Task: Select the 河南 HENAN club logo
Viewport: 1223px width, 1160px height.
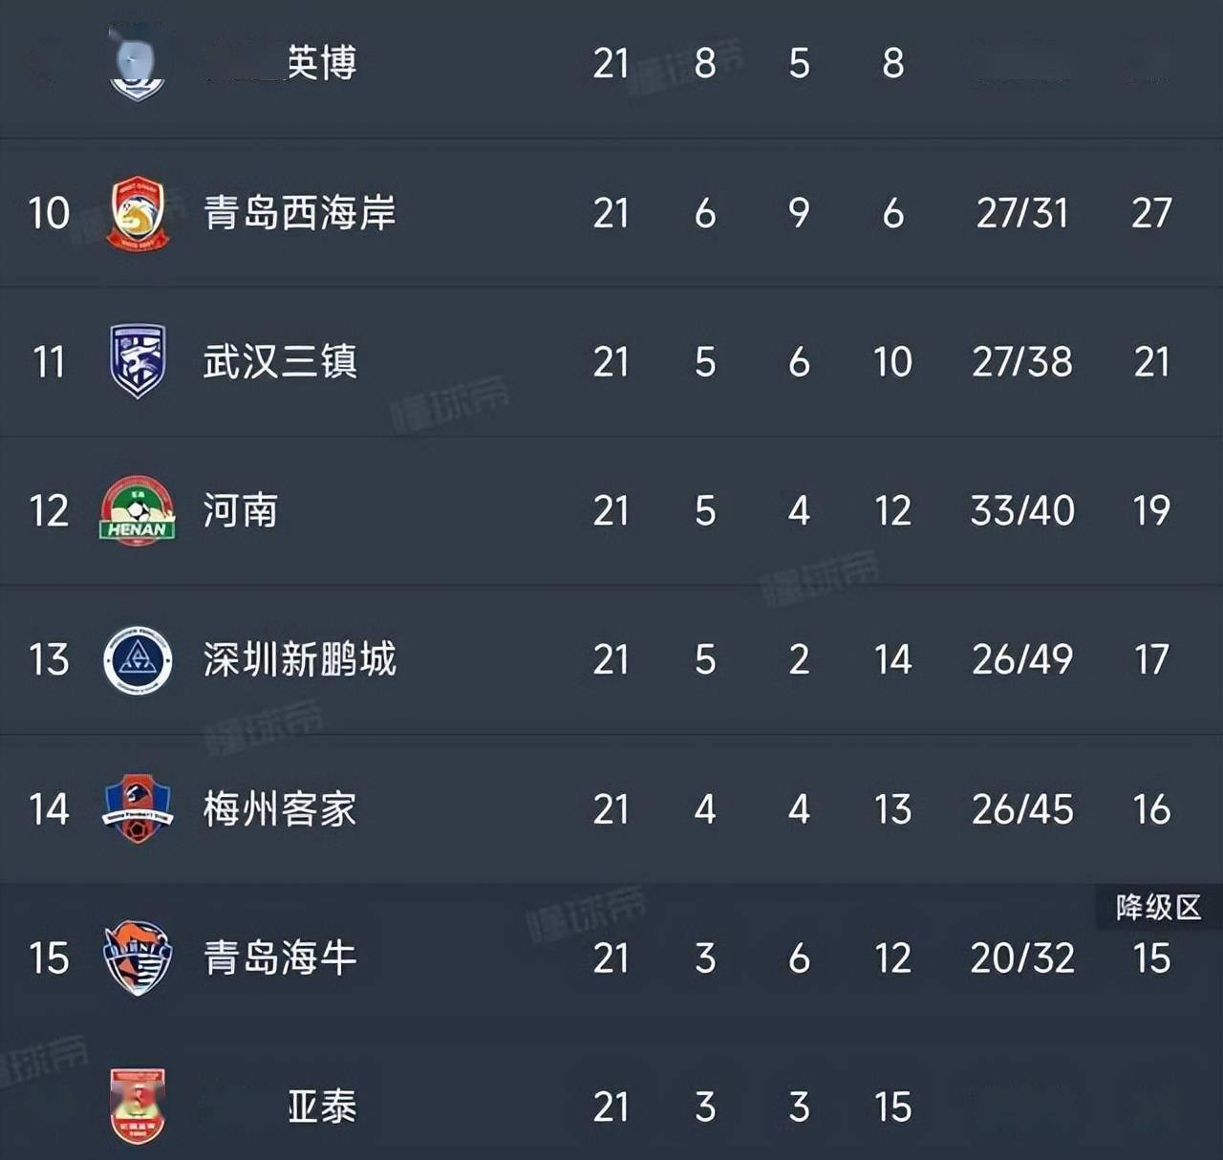Action: [x=138, y=511]
